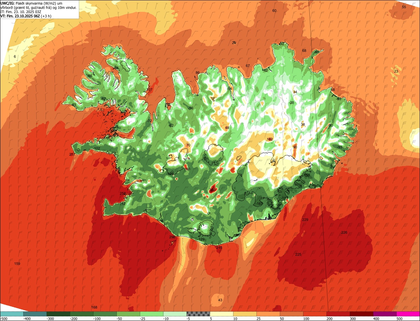Screen dimensions: 420x321
Task: Click the map value 217 at the western peninsula
Action: (x=72, y=154)
